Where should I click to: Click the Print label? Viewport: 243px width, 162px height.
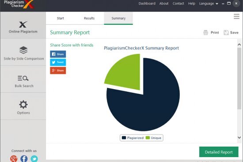tap(215, 33)
